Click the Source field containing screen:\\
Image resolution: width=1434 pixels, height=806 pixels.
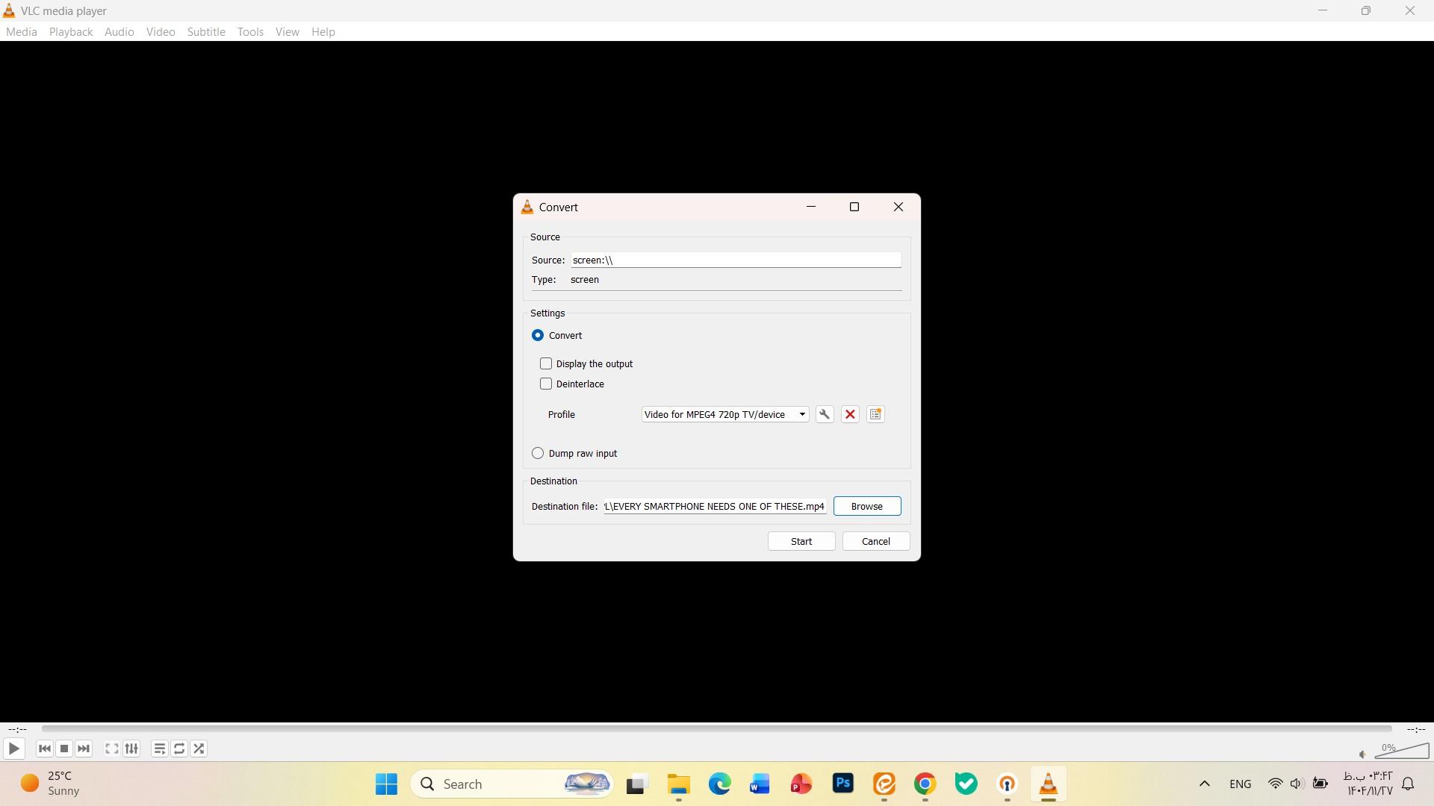pyautogui.click(x=736, y=260)
